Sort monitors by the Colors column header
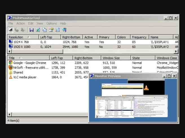Screen dimensions: 185x138 123,37
